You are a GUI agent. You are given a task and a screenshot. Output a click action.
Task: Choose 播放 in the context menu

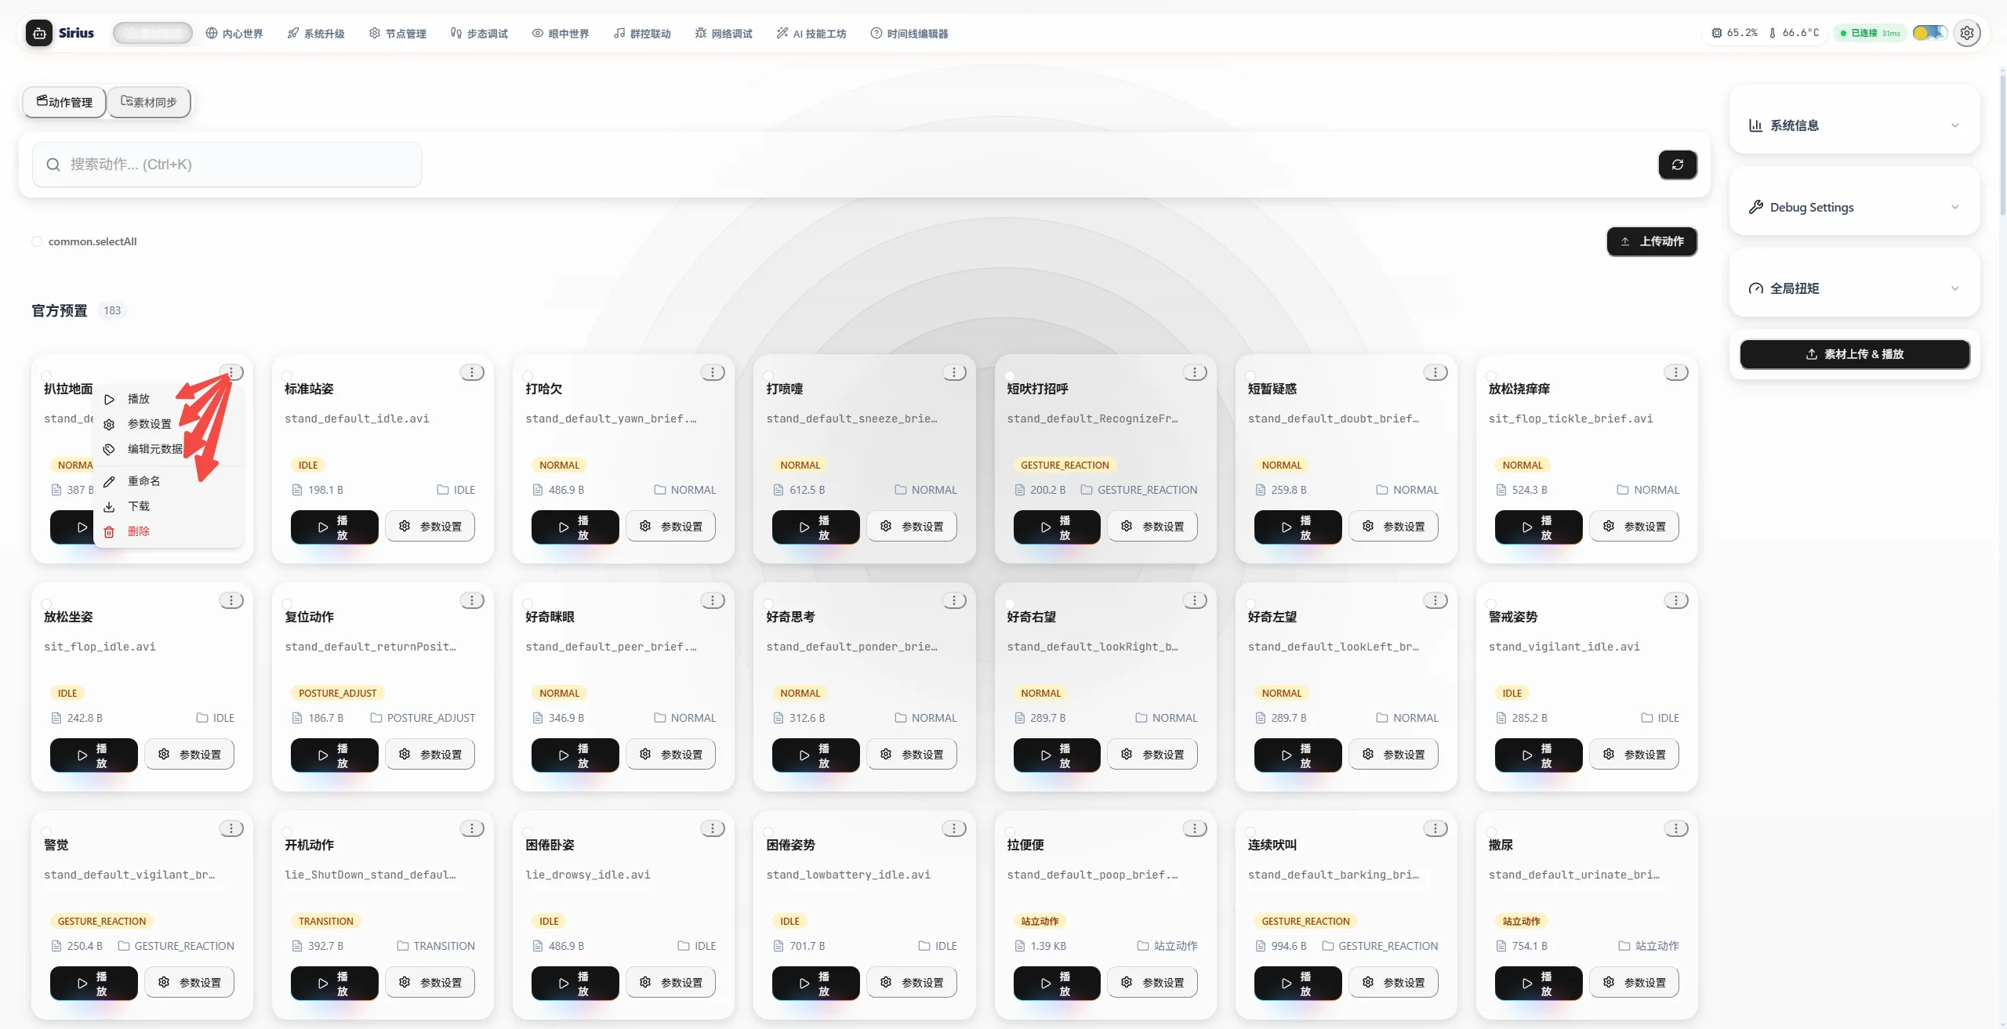pyautogui.click(x=169, y=399)
